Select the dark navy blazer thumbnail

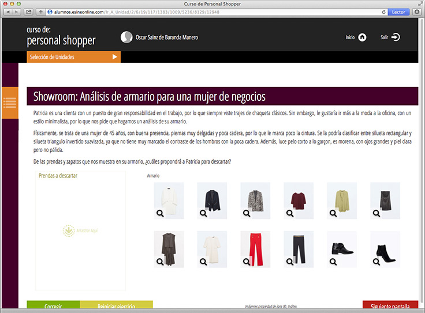[x=212, y=199]
